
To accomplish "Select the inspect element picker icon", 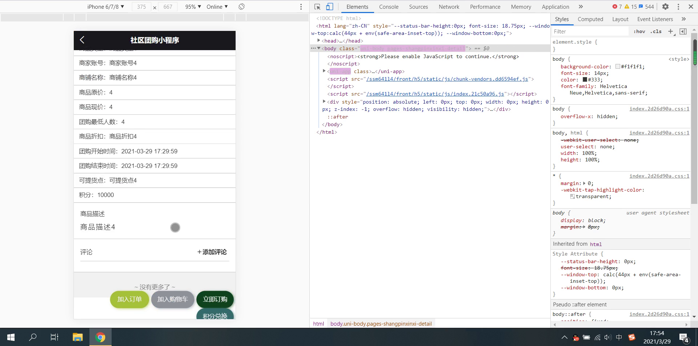I will click(x=317, y=7).
